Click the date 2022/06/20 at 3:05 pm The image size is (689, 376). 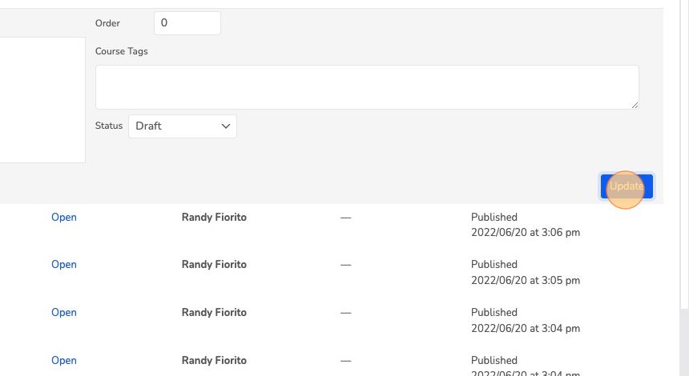[526, 280]
